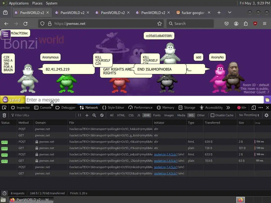Screen dimensions: 271x203
Task: Focus the Enter a message field
Action: pyautogui.click(x=144, y=100)
